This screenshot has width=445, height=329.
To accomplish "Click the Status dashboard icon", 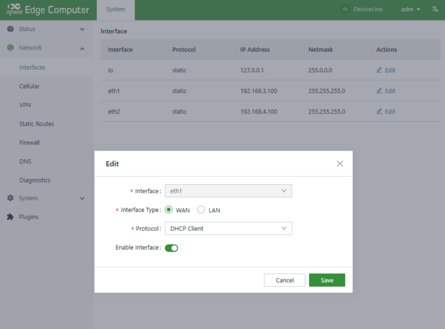I will pos(11,29).
